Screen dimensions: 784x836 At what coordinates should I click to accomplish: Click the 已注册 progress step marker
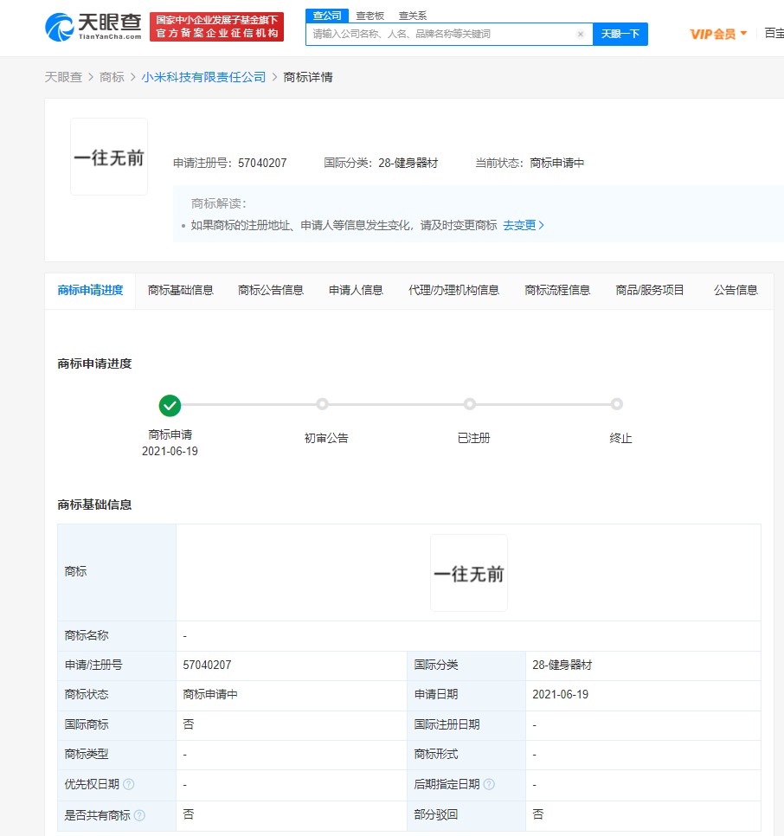pos(470,404)
